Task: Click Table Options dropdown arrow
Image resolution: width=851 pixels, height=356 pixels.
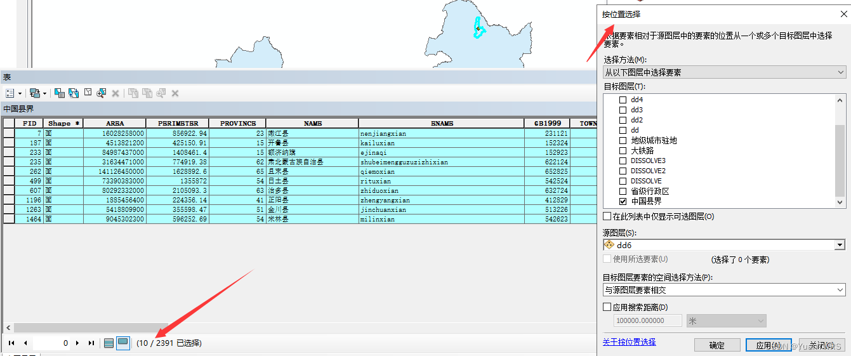Action: tap(20, 94)
